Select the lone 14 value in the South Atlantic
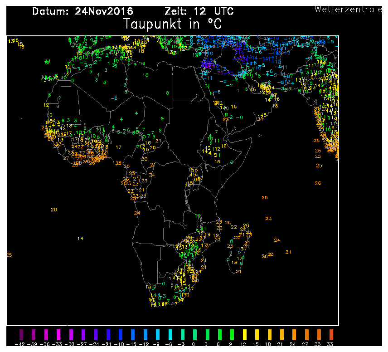This screenshot has width=388, height=352. coord(80,238)
